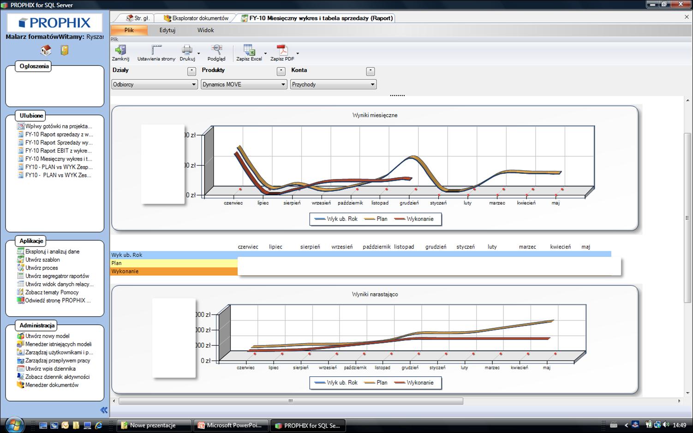This screenshot has height=433, width=693.
Task: Click icon beside Zobacz dziennik aktywności
Action: coord(20,377)
